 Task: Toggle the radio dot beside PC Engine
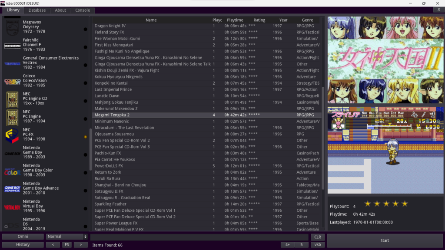(x=86, y=119)
